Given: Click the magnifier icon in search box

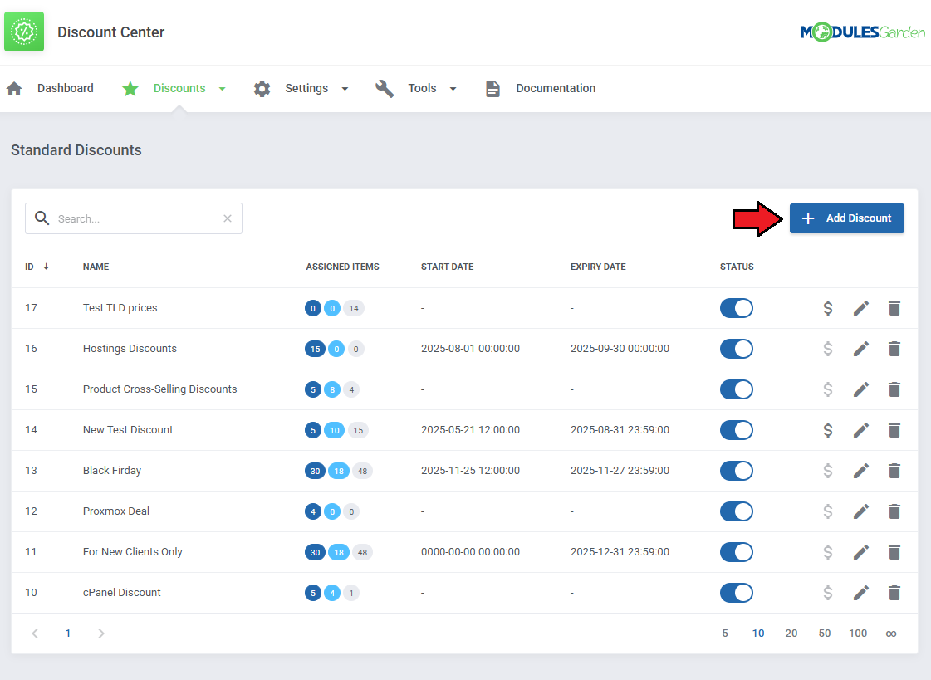Looking at the screenshot, I should pyautogui.click(x=42, y=218).
